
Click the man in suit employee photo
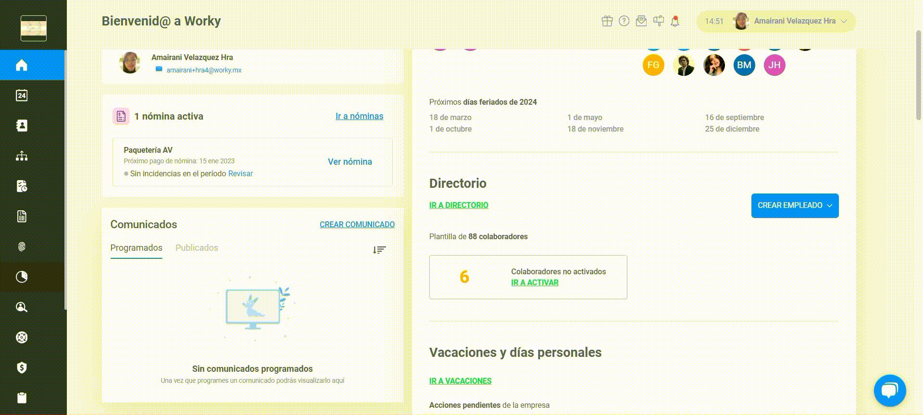coord(684,65)
